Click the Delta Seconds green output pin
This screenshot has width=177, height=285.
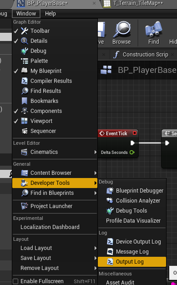click(x=132, y=153)
